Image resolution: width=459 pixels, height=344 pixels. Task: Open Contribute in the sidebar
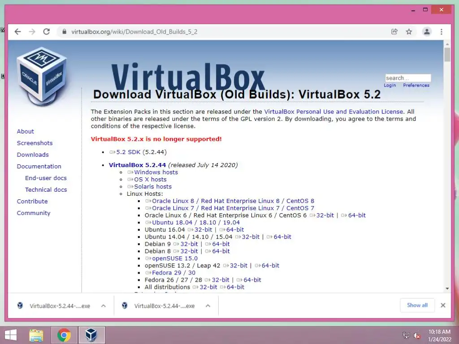(32, 202)
